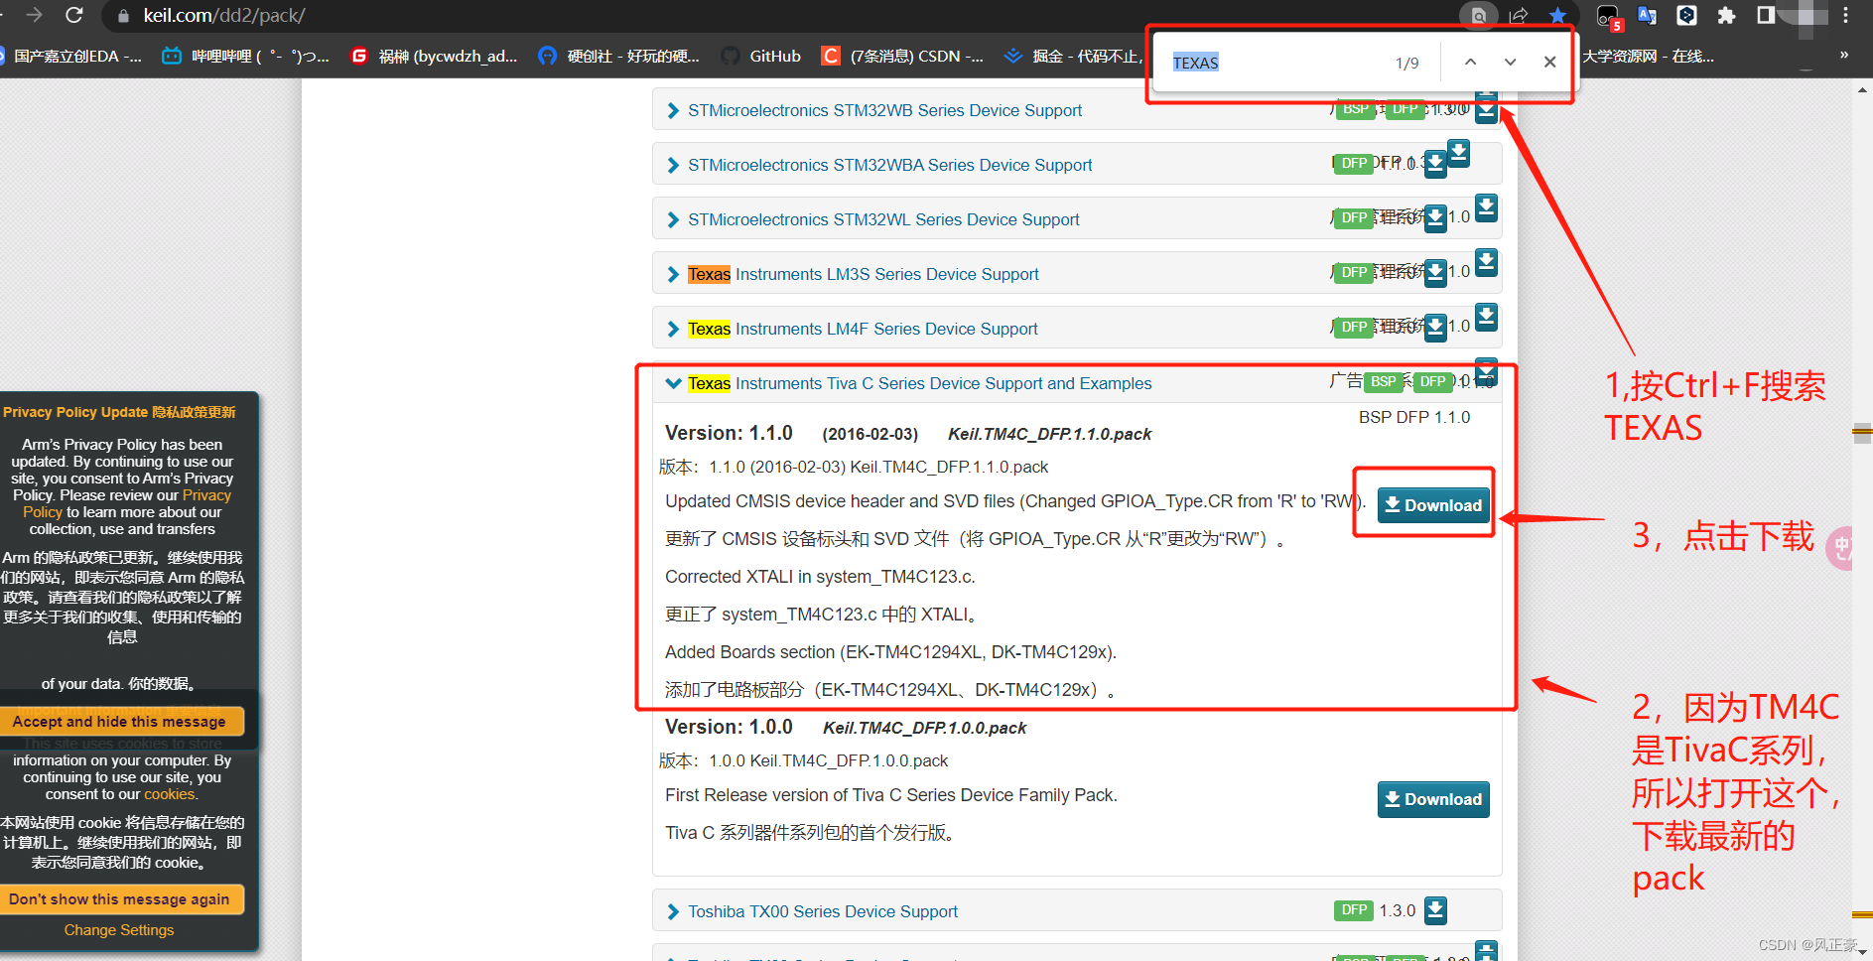This screenshot has height=961, width=1873.
Task: Click the blue bookmark star
Action: 1557,15
